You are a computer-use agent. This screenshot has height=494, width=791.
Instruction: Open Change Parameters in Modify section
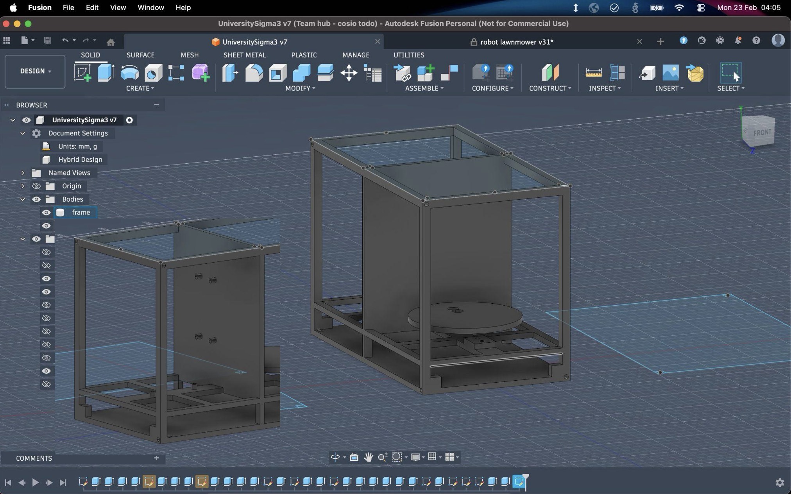372,73
